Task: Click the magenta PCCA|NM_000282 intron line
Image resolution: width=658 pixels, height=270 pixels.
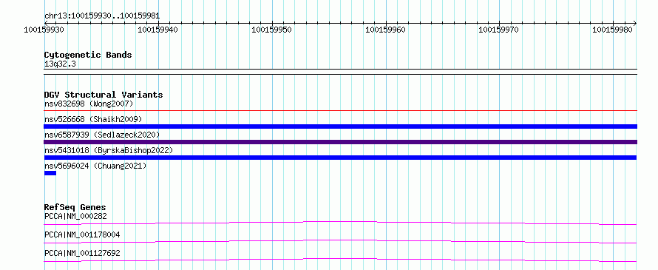Action: click(x=341, y=223)
